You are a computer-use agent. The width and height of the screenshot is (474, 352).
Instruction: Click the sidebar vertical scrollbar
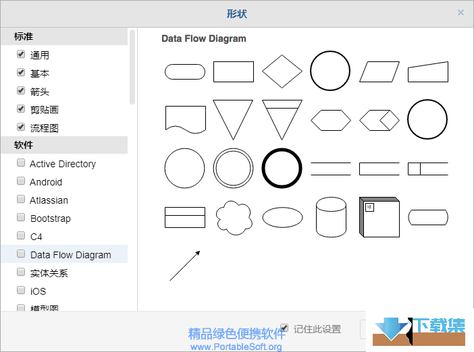132,67
